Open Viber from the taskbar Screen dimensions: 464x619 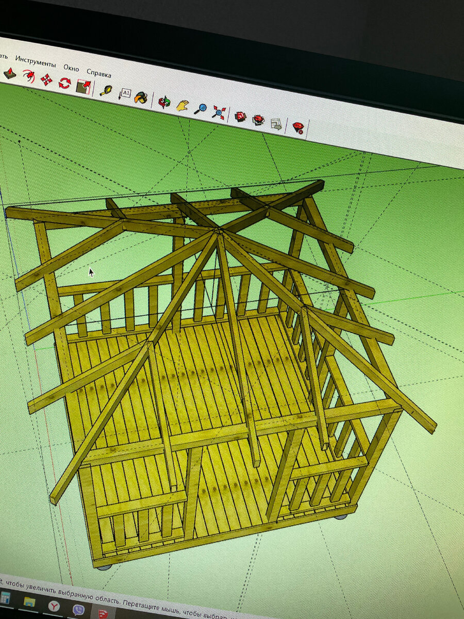pos(78,610)
